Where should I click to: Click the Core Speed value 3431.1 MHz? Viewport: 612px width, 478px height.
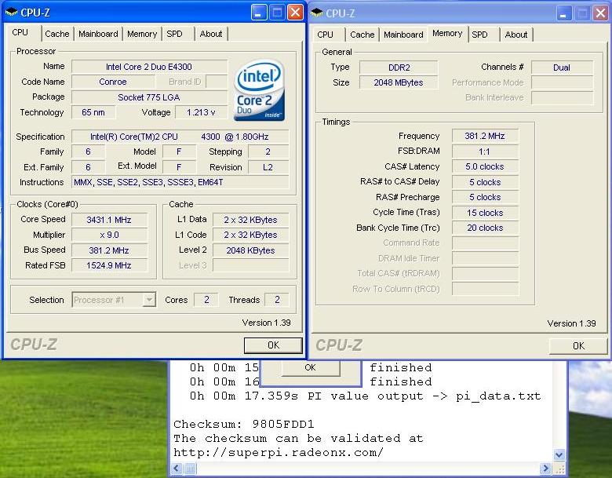[x=109, y=220]
